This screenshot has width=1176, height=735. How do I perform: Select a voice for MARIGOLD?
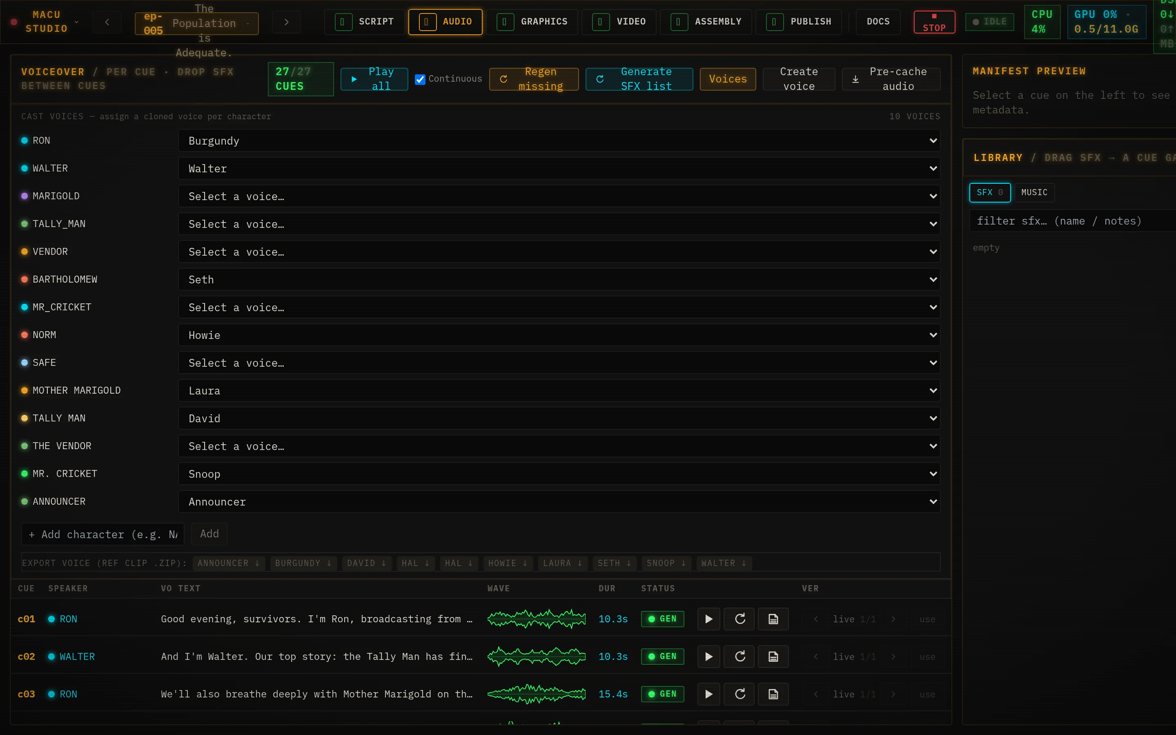559,196
